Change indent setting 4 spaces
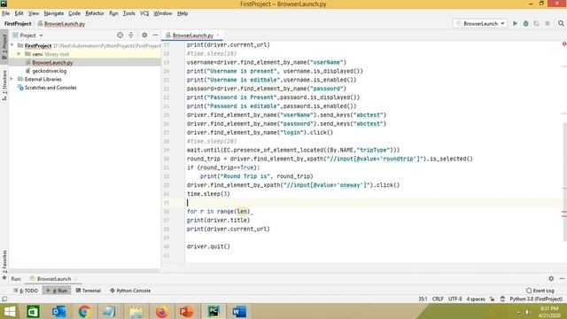The image size is (567, 319). [476, 300]
